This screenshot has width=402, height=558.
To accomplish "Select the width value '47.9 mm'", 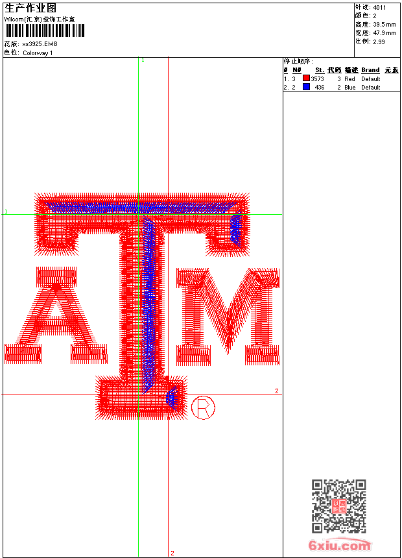I will coord(384,33).
